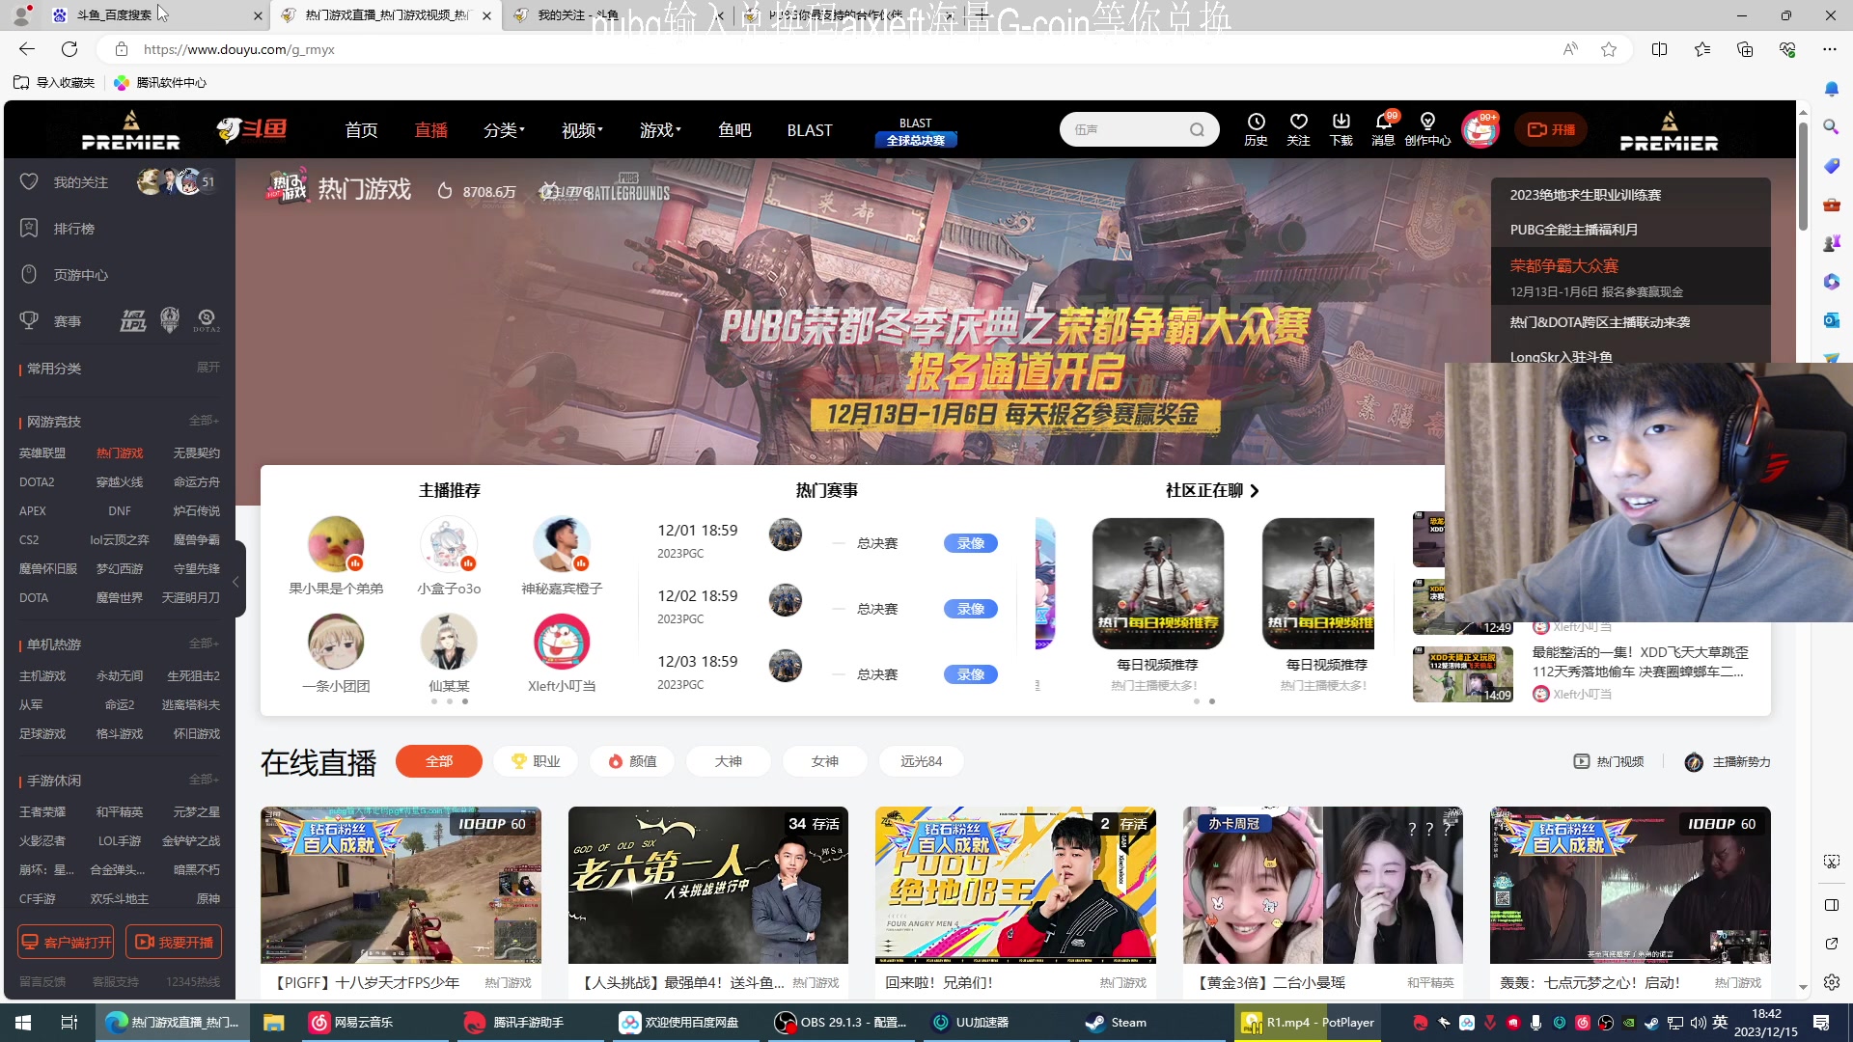Click the user avatar in header
The width and height of the screenshot is (1853, 1042).
coord(1480,129)
